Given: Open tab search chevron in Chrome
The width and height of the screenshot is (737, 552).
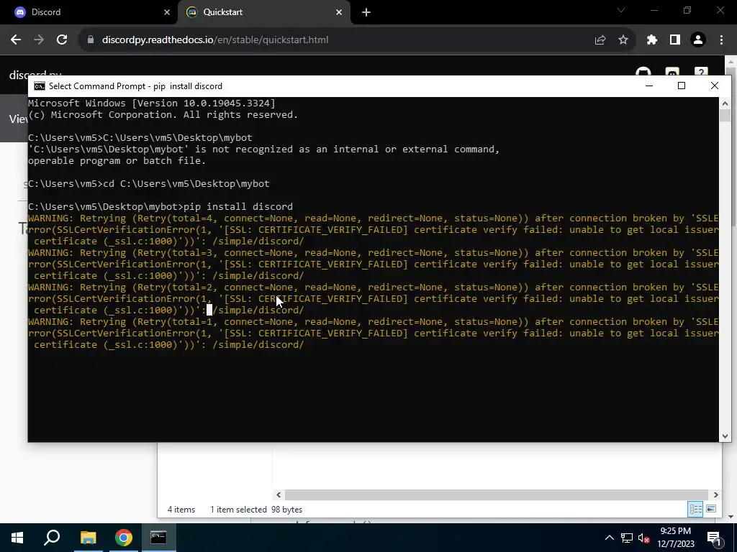Looking at the screenshot, I should click(x=621, y=10).
